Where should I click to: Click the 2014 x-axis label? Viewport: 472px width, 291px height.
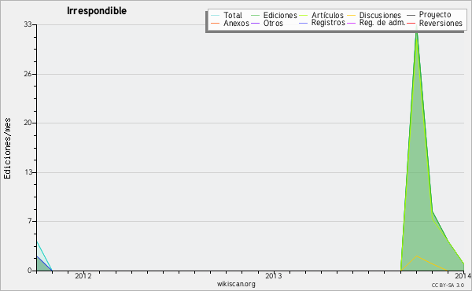463,275
